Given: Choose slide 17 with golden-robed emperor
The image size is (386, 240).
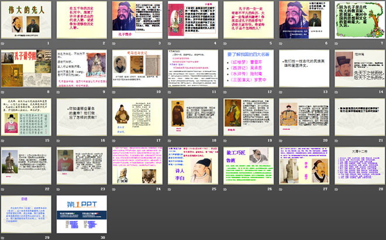Looking at the screenshot, I should click(137, 117).
